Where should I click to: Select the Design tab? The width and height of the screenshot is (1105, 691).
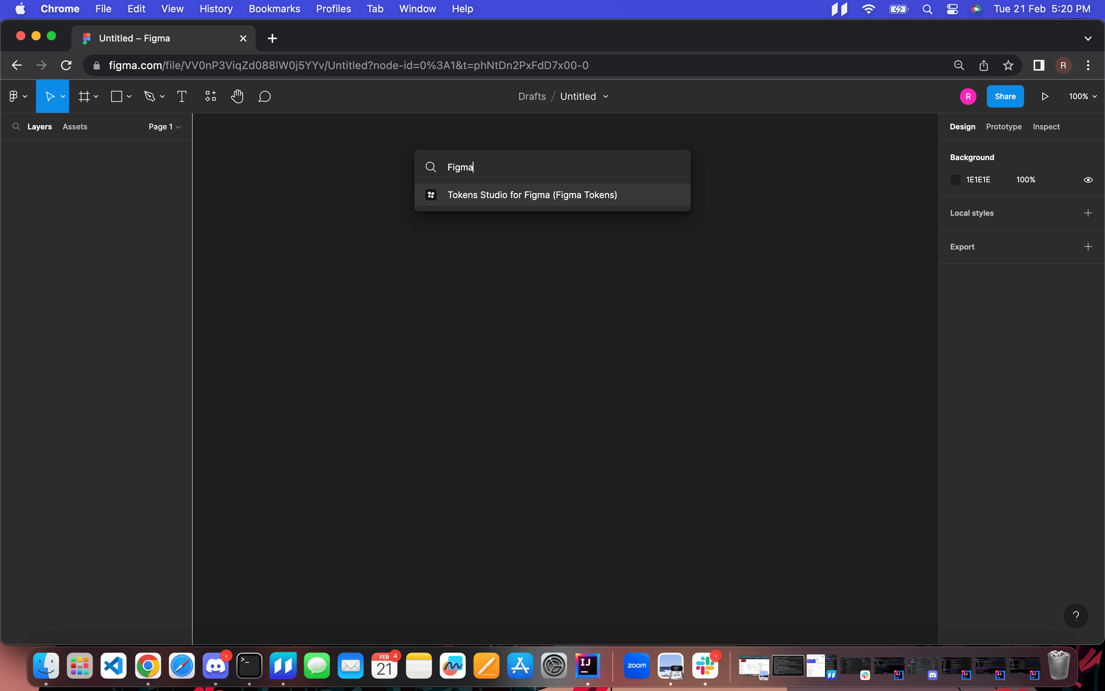pyautogui.click(x=963, y=127)
